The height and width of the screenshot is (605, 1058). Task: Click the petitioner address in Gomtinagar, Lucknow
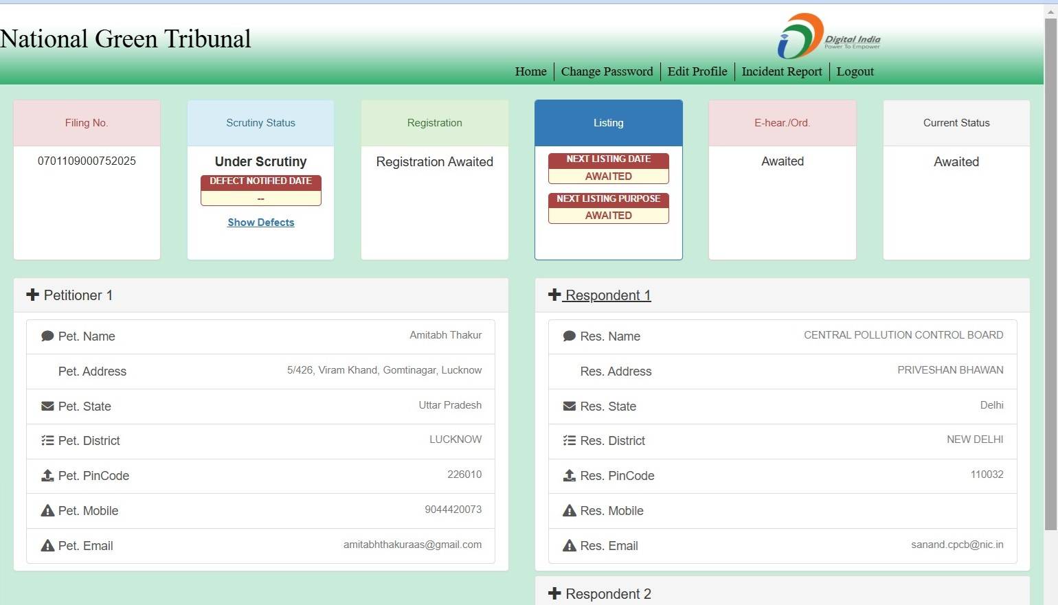point(385,370)
